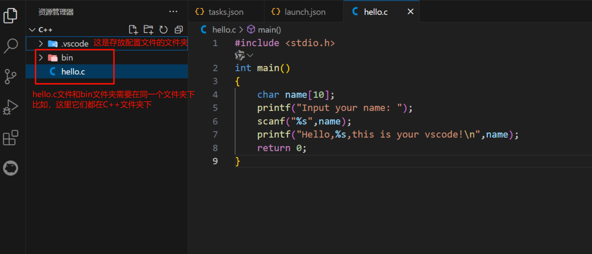Click line number 9 in the gutter
The height and width of the screenshot is (254, 592).
[215, 161]
